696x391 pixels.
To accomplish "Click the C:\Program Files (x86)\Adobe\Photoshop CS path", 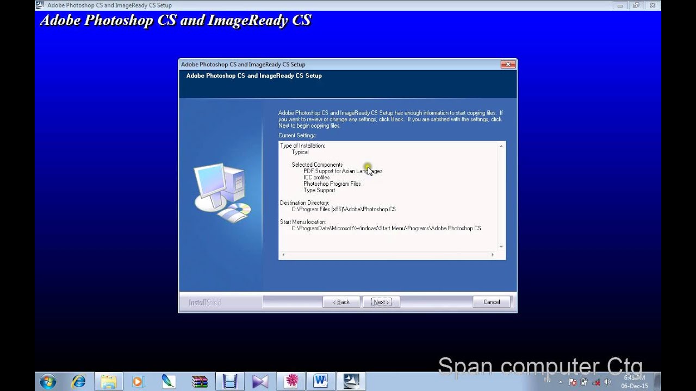I will 344,209.
